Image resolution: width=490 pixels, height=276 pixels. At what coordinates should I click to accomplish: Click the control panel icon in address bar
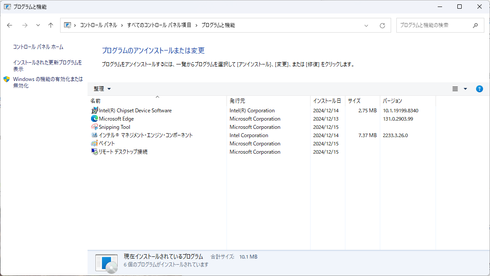click(x=67, y=25)
